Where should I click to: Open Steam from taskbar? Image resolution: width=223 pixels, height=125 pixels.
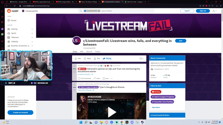[x=142, y=122]
